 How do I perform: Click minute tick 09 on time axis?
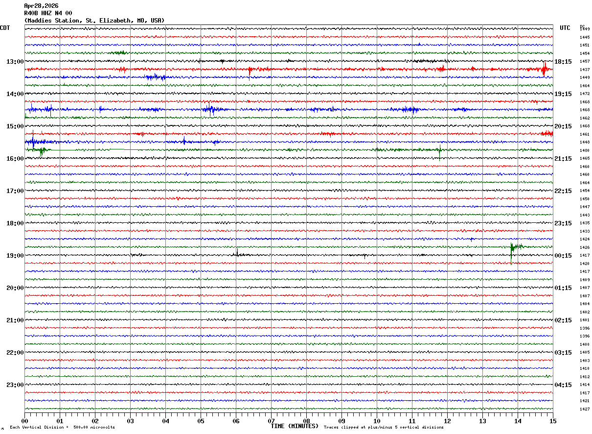342,421
